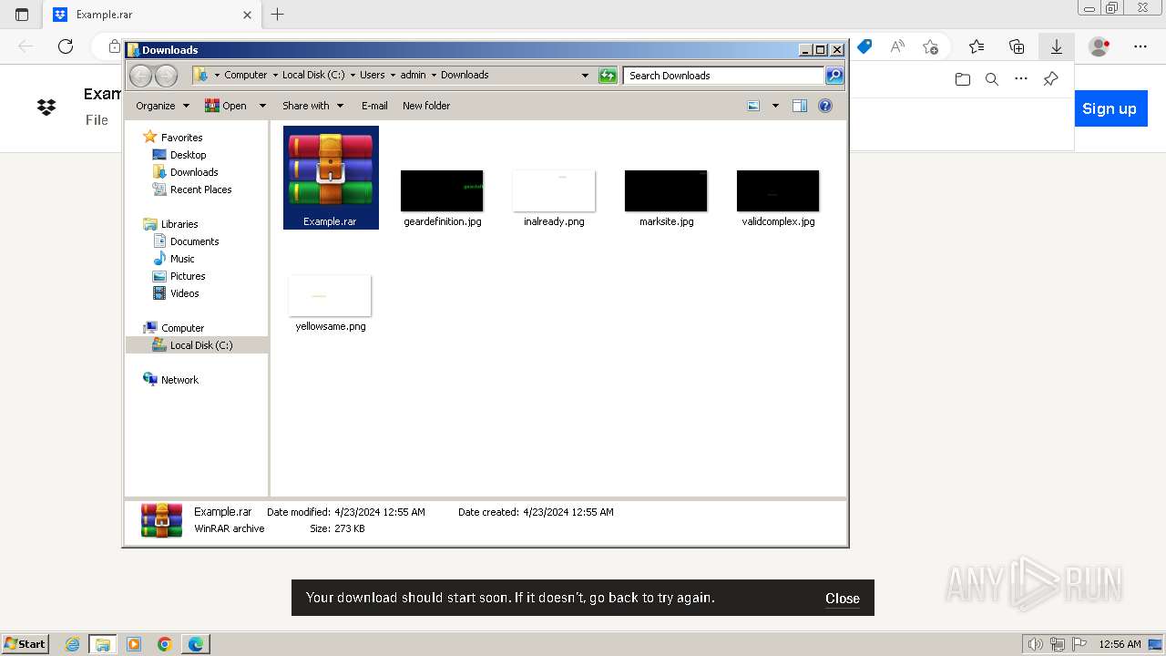
Task: Open Edge favorites star icon
Action: (x=977, y=46)
